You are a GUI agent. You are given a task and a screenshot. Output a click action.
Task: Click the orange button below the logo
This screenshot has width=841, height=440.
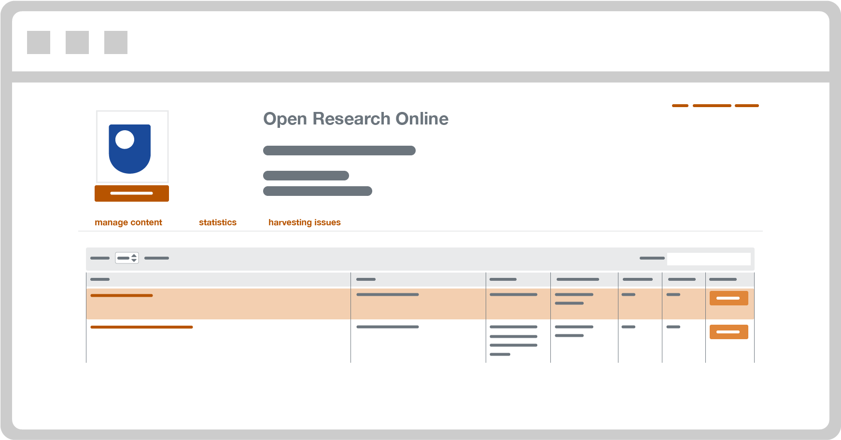pos(132,193)
